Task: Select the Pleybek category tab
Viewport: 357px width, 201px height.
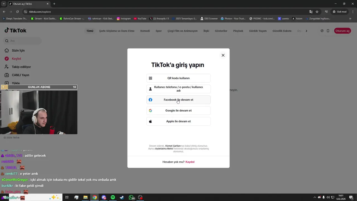Action: (x=238, y=31)
